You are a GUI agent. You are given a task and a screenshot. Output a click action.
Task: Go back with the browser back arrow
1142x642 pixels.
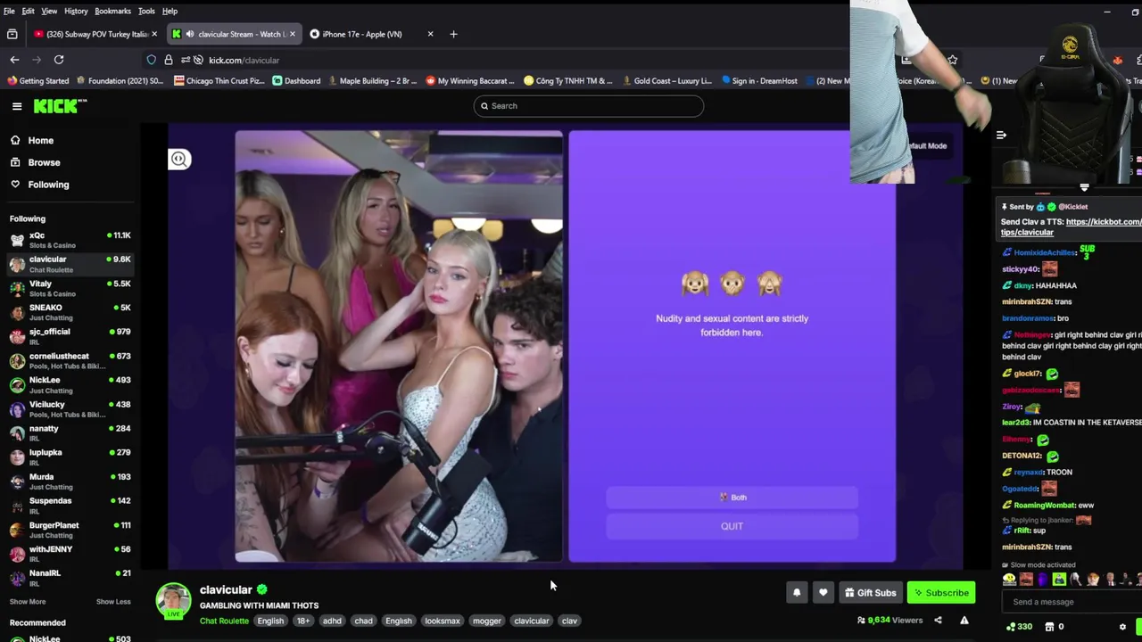tap(14, 60)
